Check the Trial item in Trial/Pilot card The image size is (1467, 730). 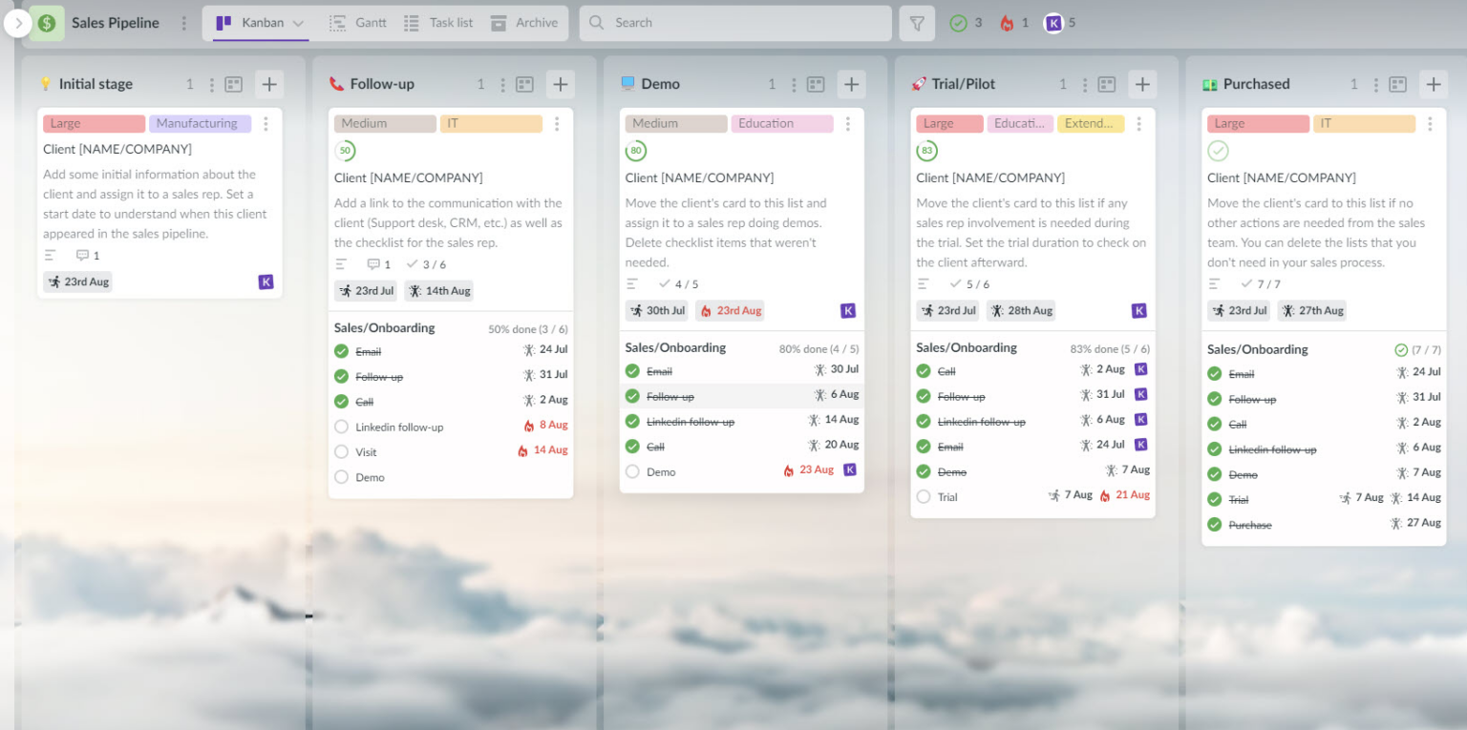click(924, 496)
